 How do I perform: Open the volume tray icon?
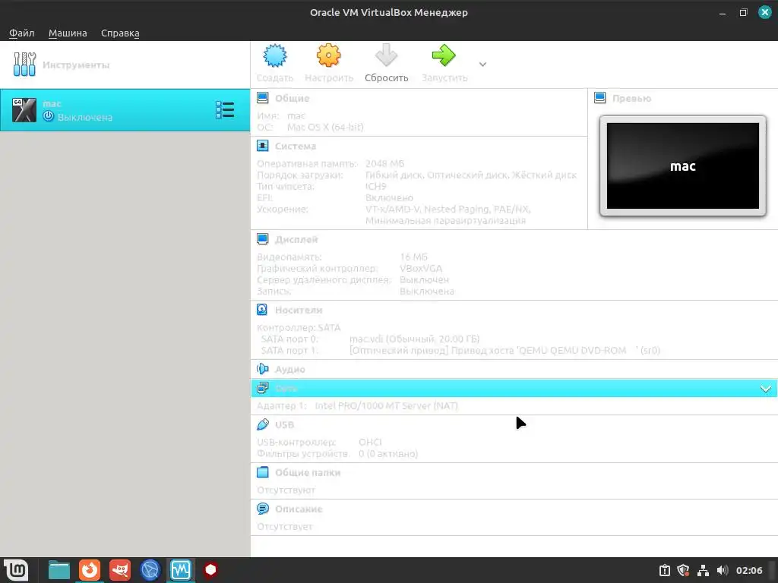pyautogui.click(x=722, y=571)
